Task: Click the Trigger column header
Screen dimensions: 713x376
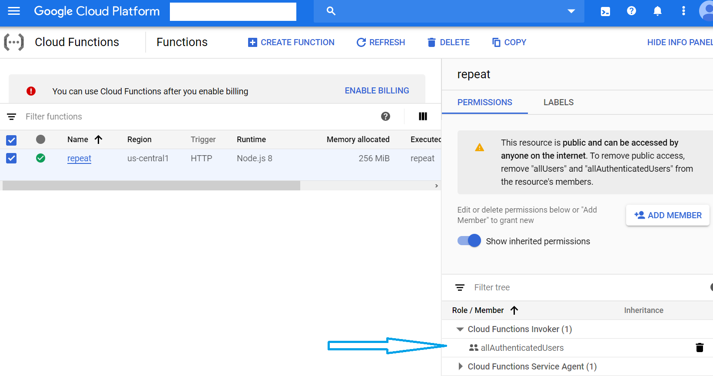Action: pos(203,139)
